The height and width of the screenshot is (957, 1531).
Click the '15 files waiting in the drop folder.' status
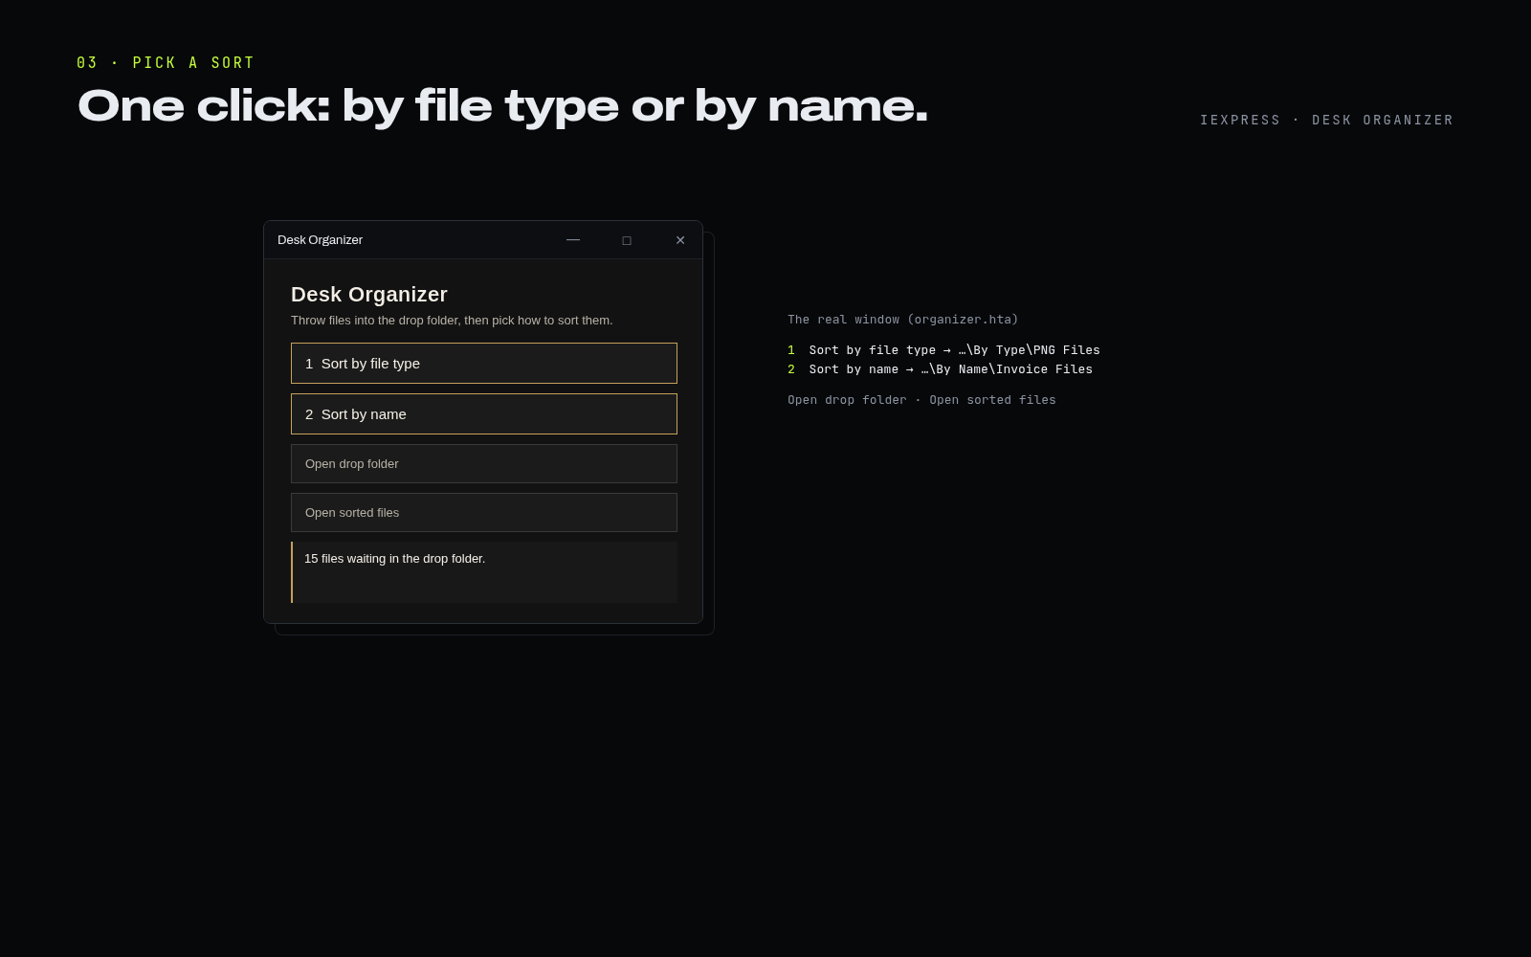(484, 572)
